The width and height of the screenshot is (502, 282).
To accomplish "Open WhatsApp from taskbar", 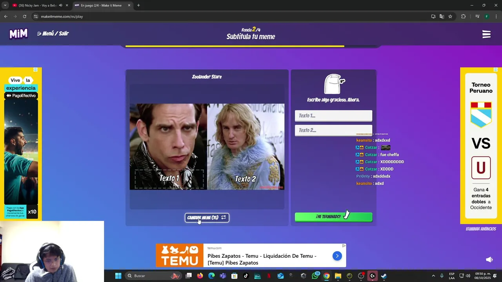I will (x=315, y=276).
